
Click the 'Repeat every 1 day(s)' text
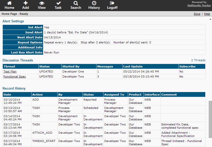click(61, 42)
